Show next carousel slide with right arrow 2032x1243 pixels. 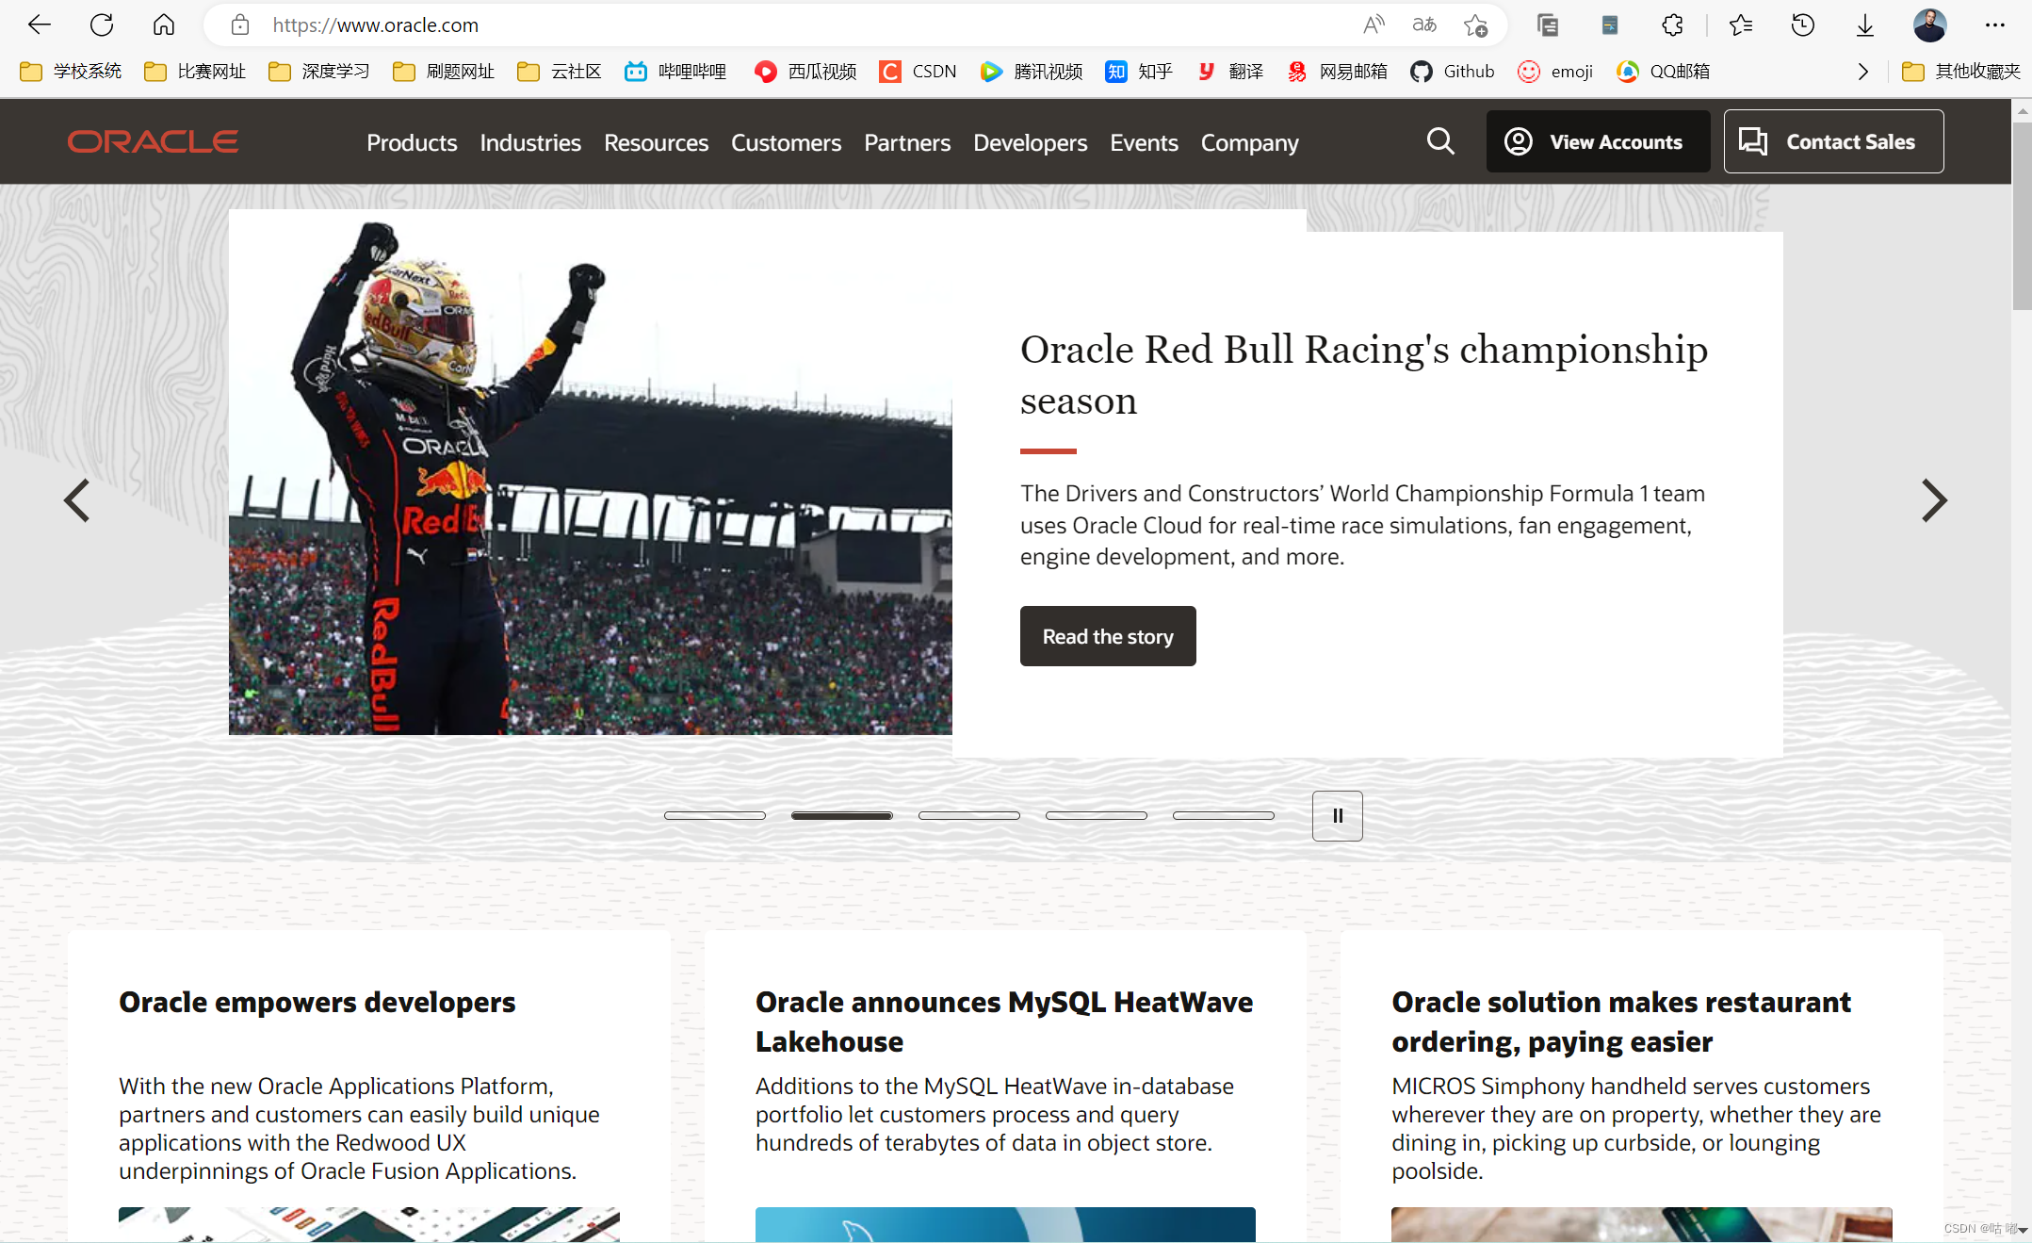(1933, 500)
